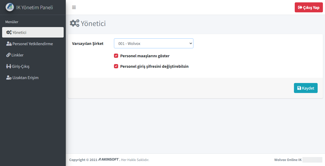
Task: Open the Varsayılan Şirket dropdown
Action: click(x=154, y=43)
